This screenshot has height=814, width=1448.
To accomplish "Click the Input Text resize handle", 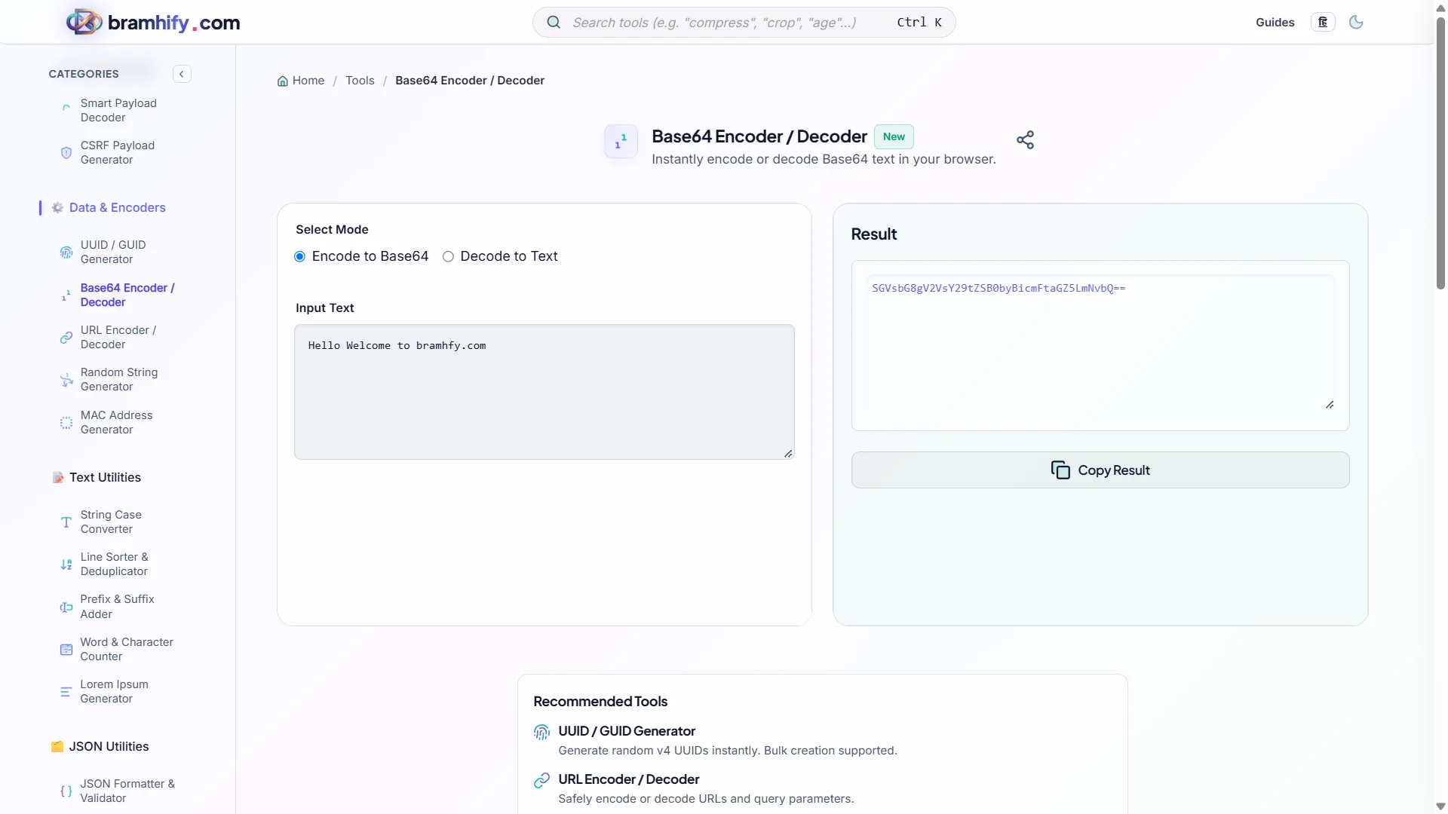I will click(x=788, y=454).
